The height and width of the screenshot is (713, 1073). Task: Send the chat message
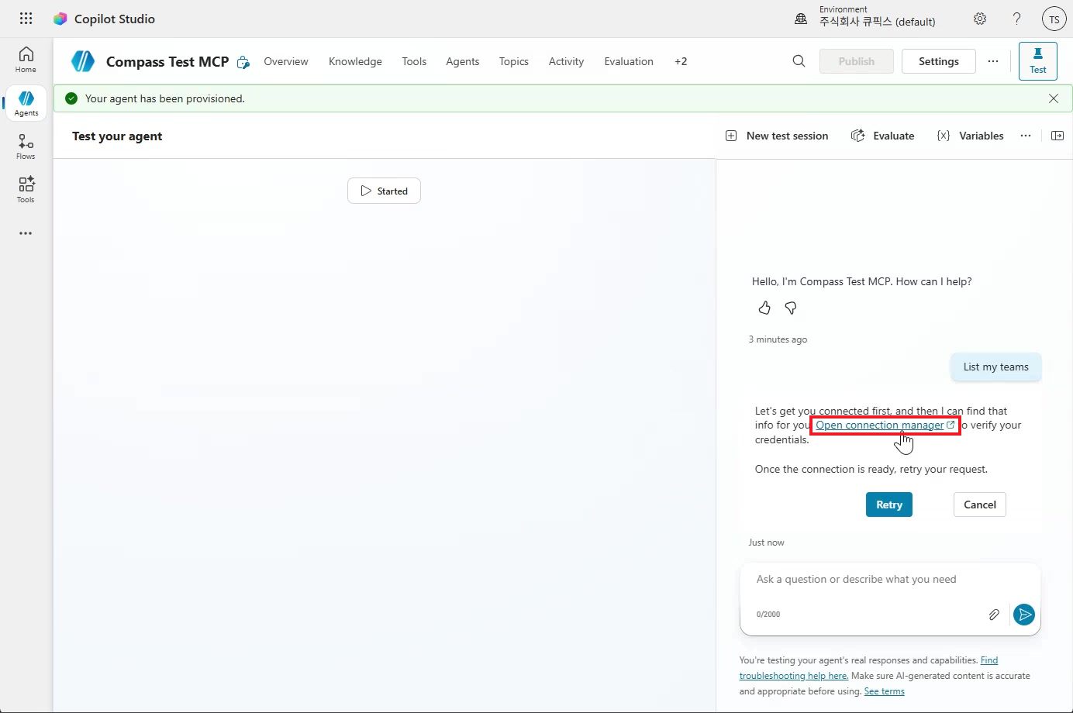pos(1024,615)
